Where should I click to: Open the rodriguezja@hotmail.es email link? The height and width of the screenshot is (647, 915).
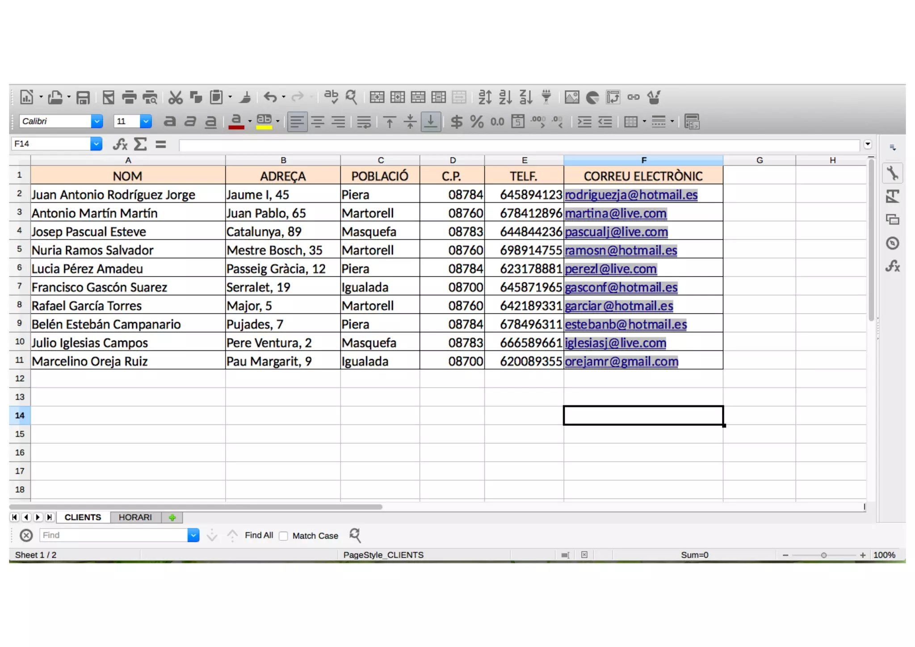point(631,195)
